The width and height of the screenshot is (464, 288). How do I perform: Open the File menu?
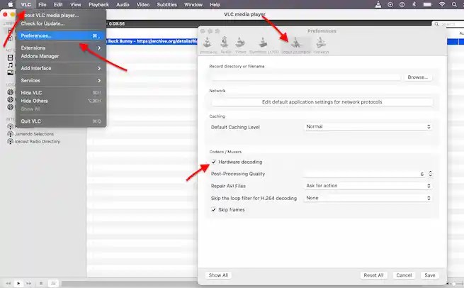pos(43,4)
